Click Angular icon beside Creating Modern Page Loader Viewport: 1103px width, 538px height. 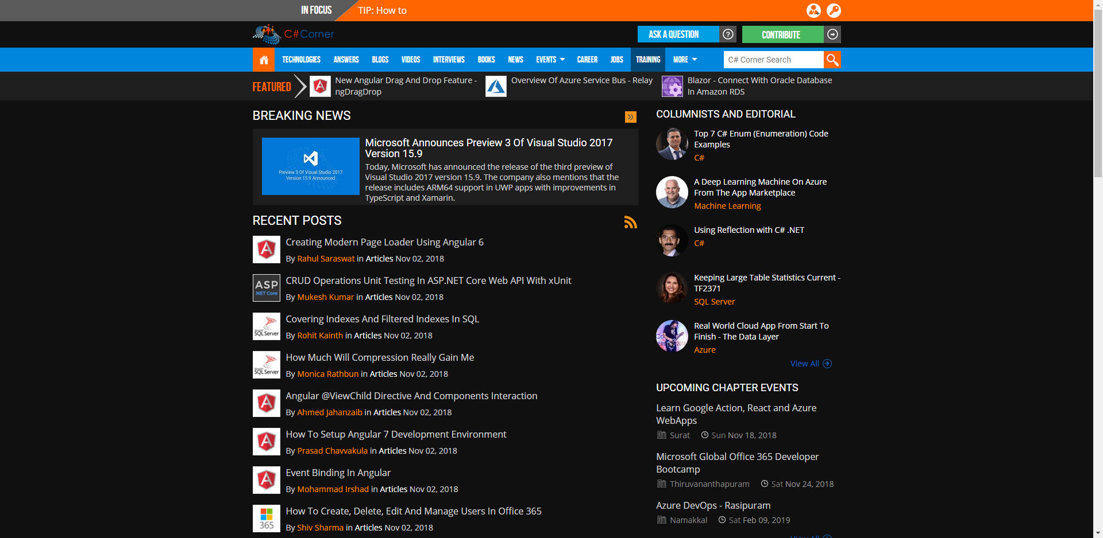267,249
